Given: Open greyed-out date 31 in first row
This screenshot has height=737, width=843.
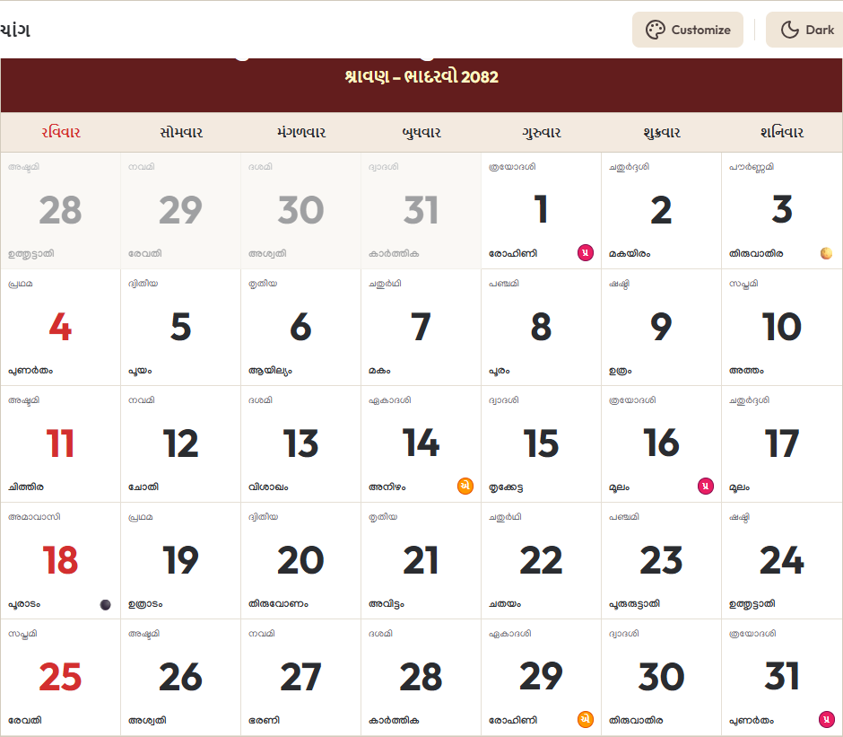Looking at the screenshot, I should pyautogui.click(x=421, y=210).
